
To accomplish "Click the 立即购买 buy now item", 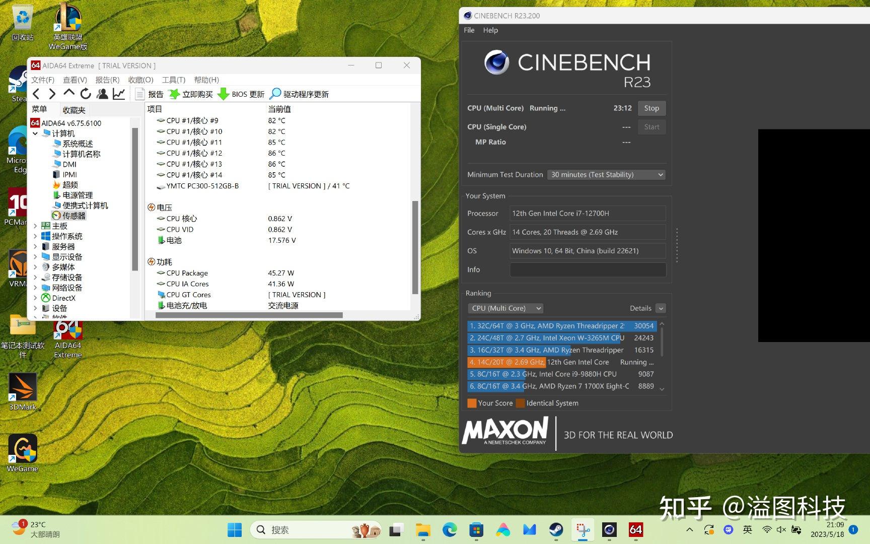I will pyautogui.click(x=191, y=94).
